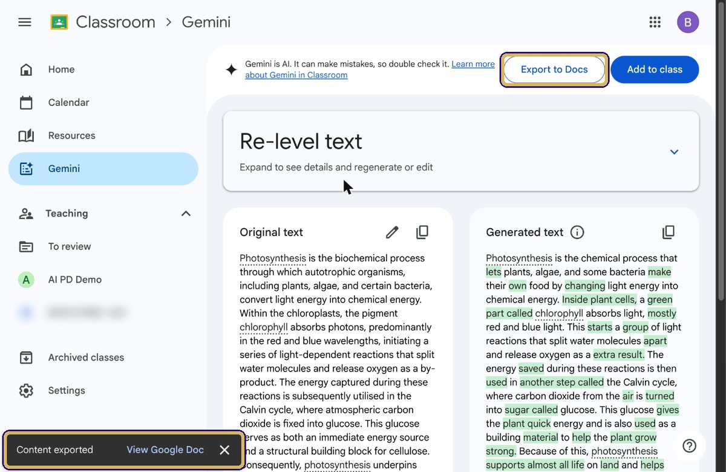Viewport: 726px width, 472px height.
Task: Open the AI PD Demo class
Action: (x=103, y=280)
